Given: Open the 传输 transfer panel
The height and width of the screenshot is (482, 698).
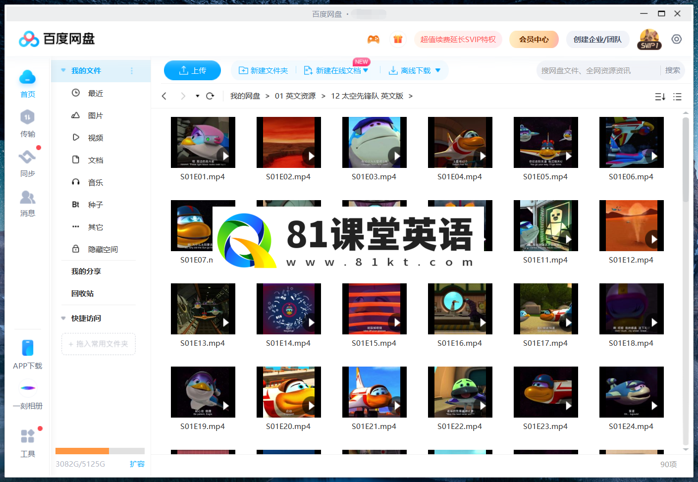Looking at the screenshot, I should [27, 117].
